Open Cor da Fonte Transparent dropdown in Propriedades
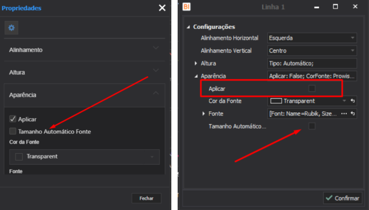Viewport: 369px width, 210px height. click(85, 157)
